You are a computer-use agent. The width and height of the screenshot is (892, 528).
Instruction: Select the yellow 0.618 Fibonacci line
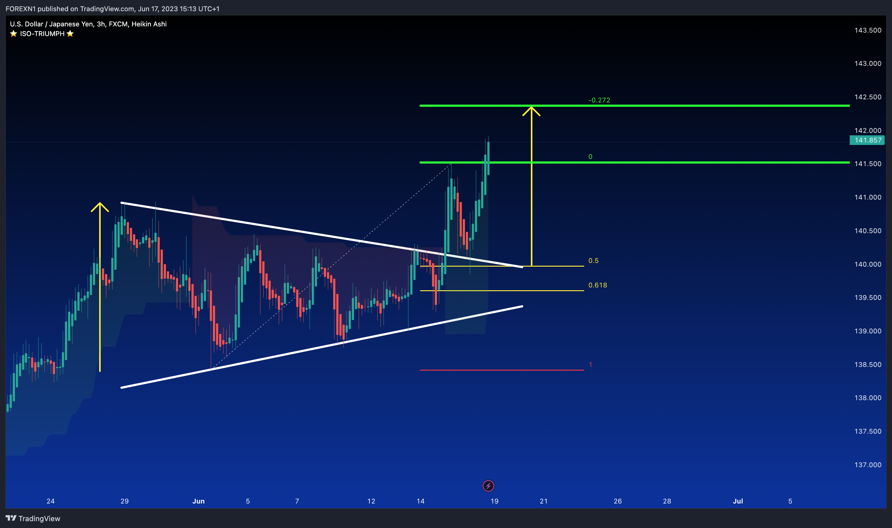coord(502,291)
